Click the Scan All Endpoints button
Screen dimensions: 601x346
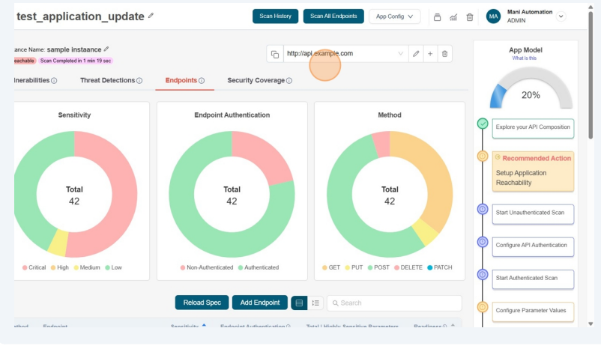click(333, 16)
